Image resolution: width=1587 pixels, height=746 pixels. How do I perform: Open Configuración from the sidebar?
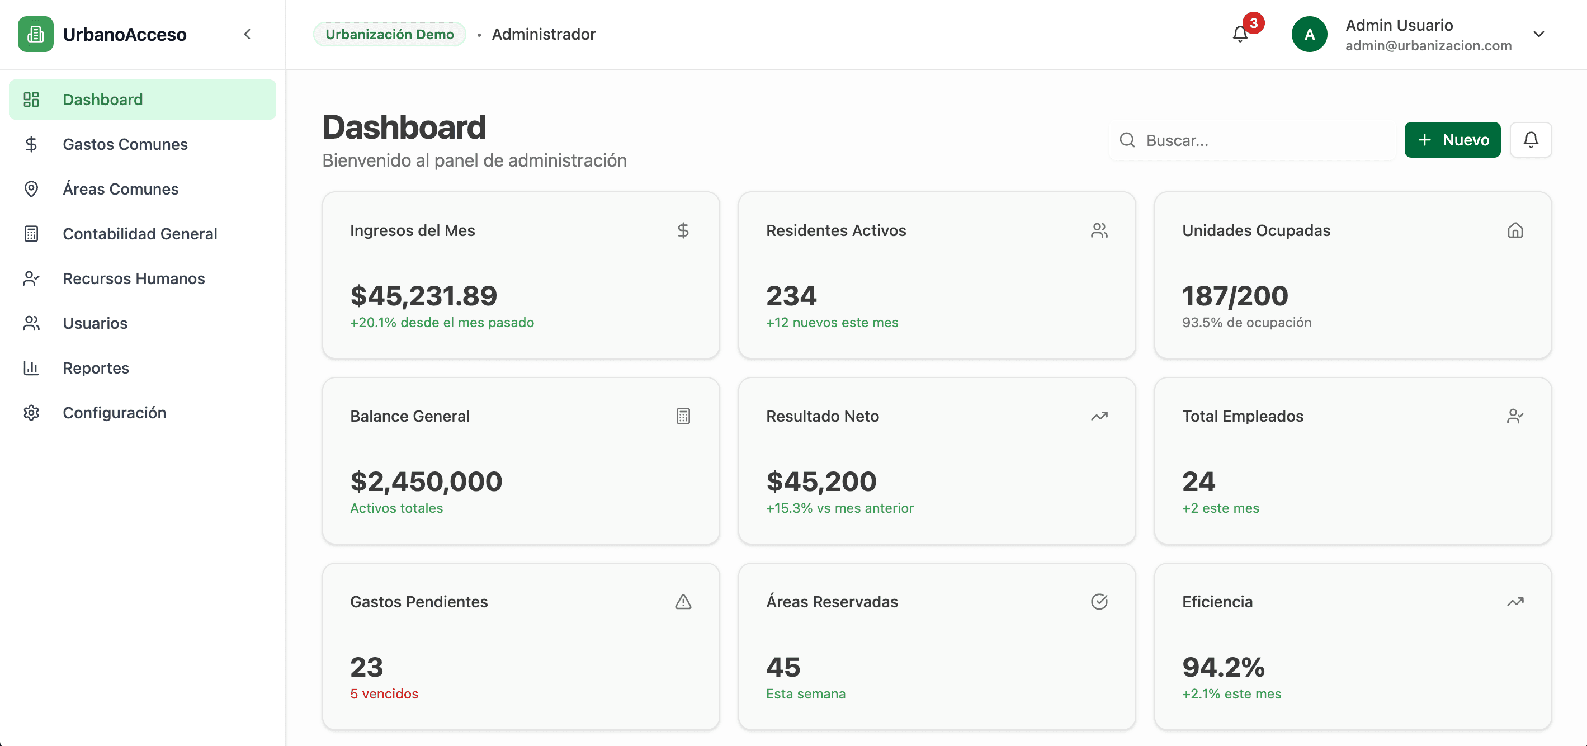[x=114, y=413]
